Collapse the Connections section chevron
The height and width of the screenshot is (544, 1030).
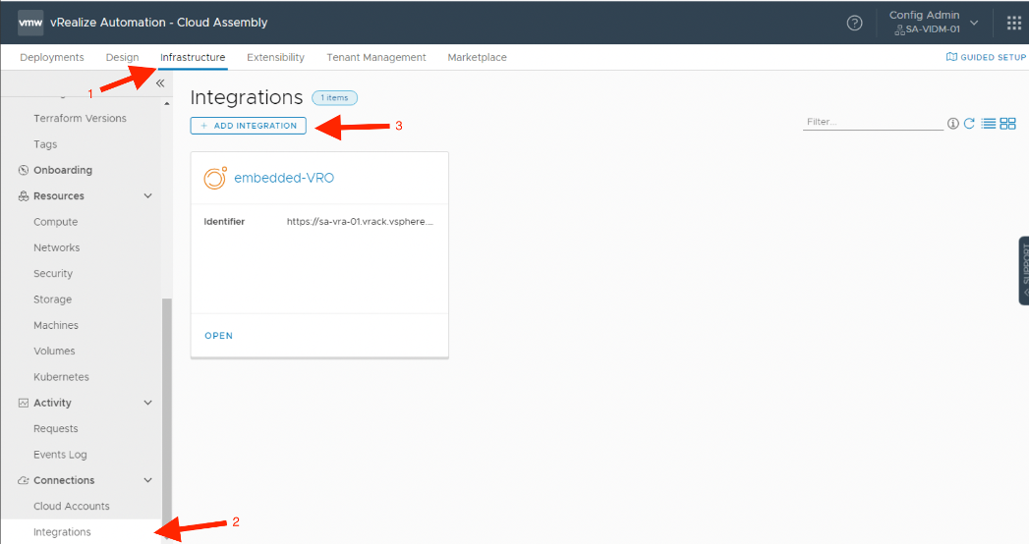click(x=147, y=480)
